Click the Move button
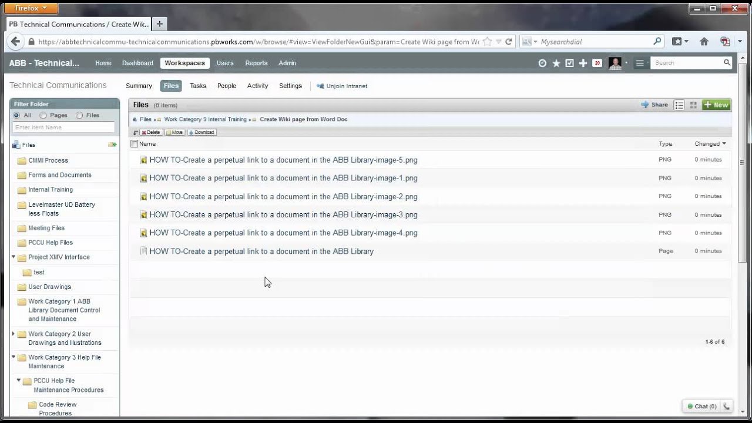The image size is (752, 423). 174,132
